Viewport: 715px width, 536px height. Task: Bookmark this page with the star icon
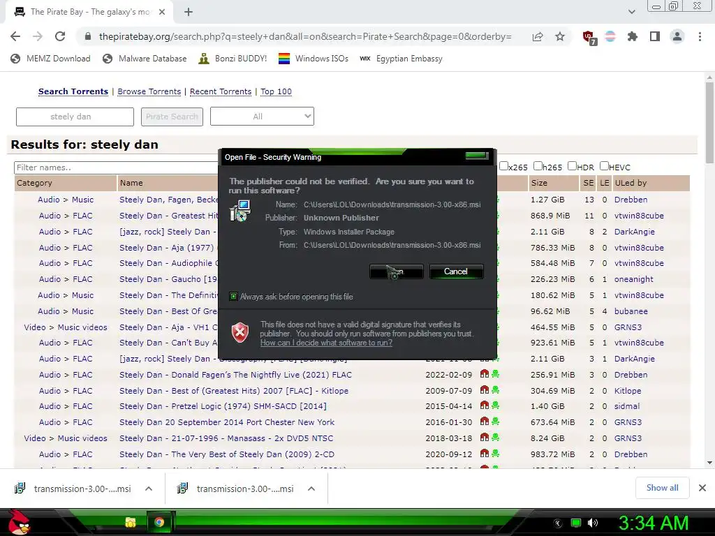[560, 36]
